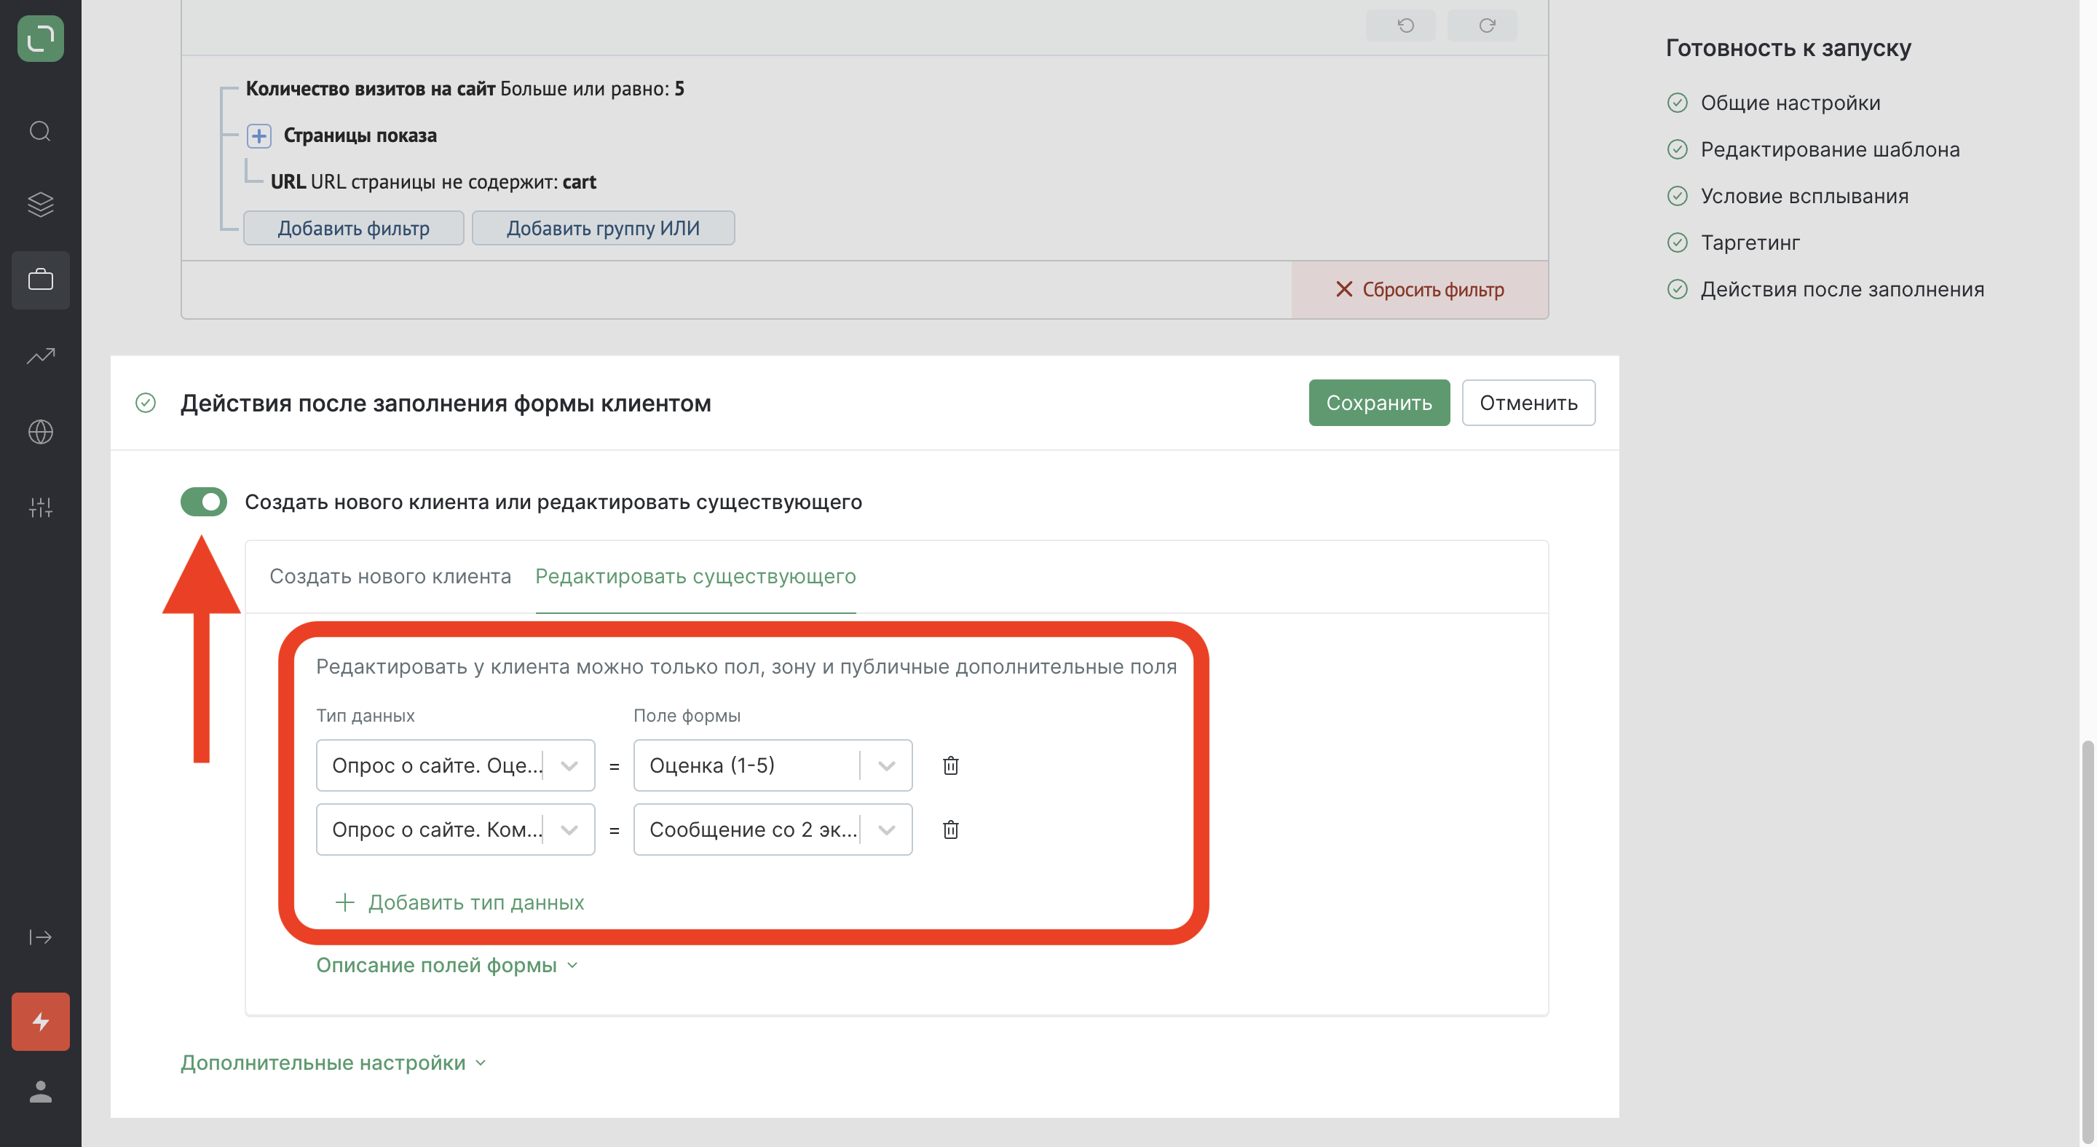Open the analytics trend chart icon
Screen dimensions: 2097x1147
[x=40, y=355]
